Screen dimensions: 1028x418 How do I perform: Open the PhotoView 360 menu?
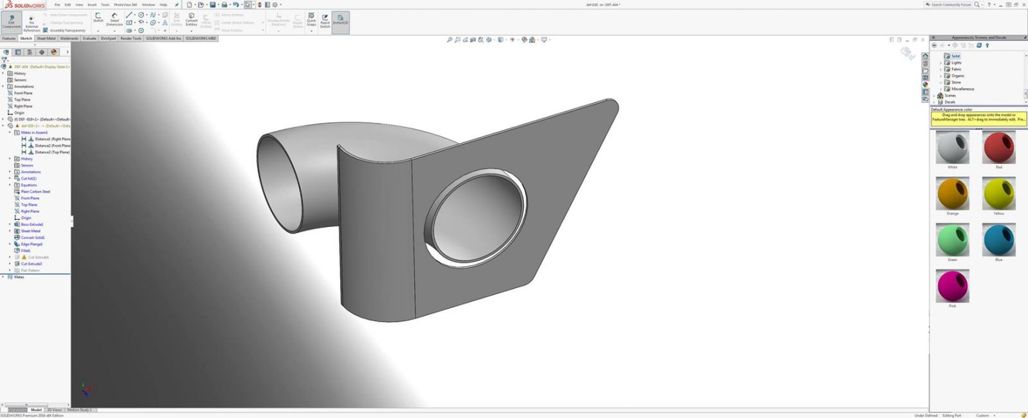tap(125, 5)
